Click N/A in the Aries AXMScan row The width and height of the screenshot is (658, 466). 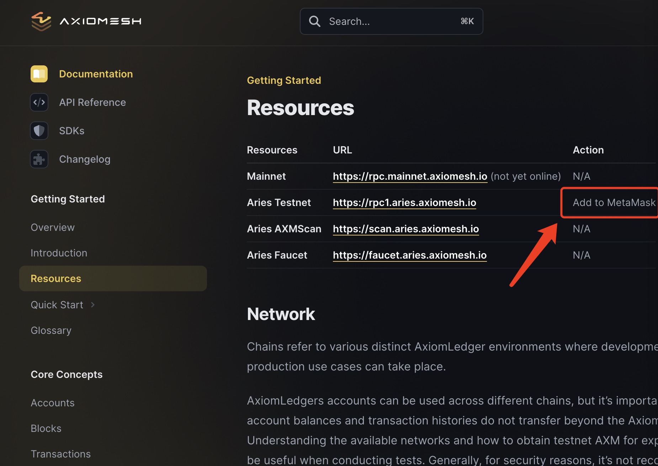[x=582, y=229]
